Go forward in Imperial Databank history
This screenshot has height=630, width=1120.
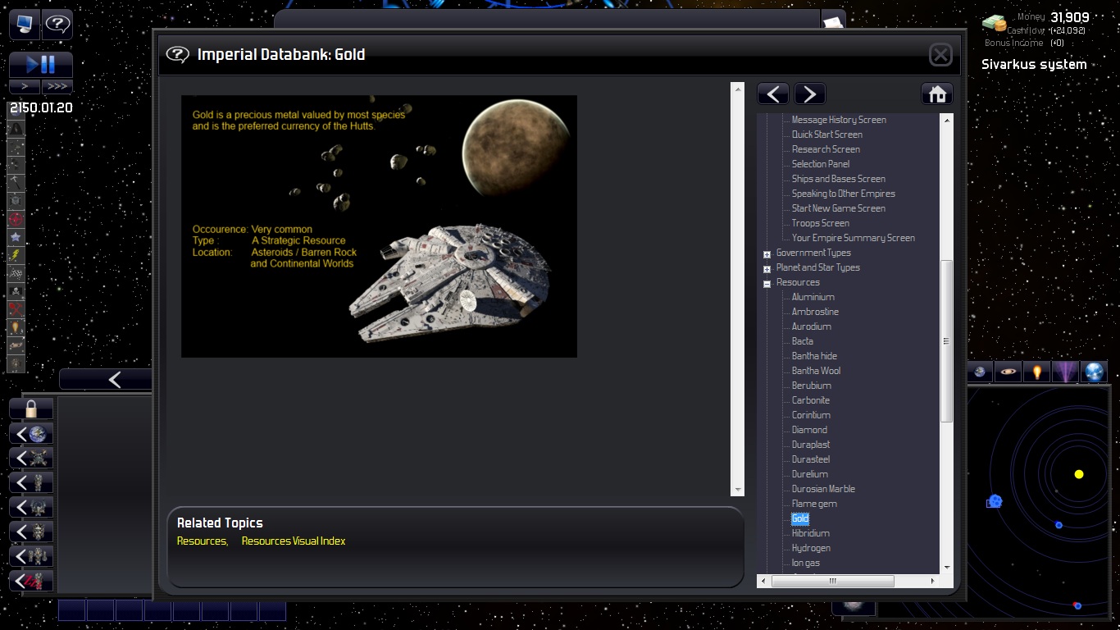(x=809, y=94)
